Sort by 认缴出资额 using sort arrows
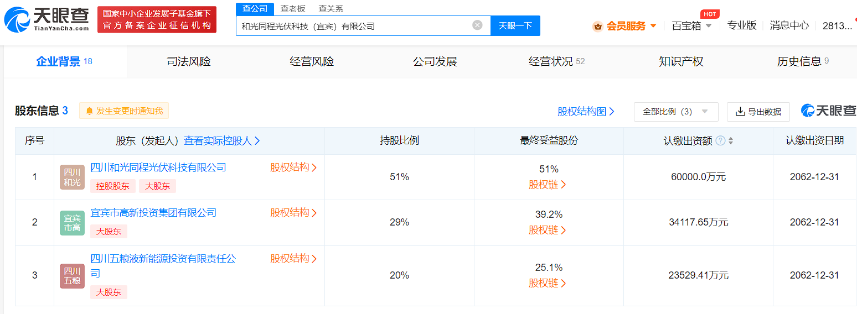 731,141
